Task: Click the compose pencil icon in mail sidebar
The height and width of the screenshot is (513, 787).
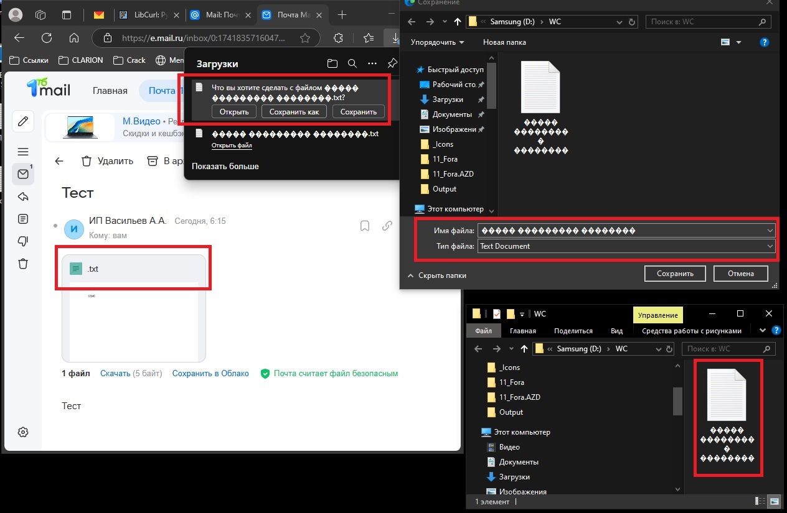Action: 23,121
